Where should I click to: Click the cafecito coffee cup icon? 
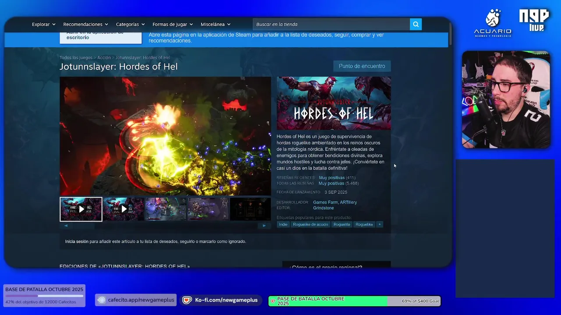102,300
